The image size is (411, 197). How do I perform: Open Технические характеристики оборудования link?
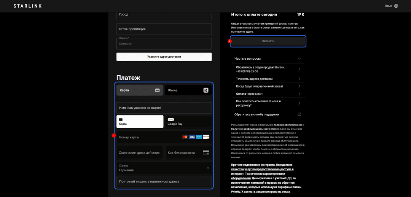click(x=258, y=176)
